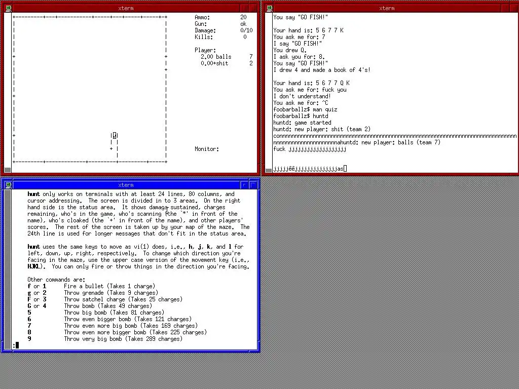Click the bold 'G or 4' key entry
519x389 pixels.
tap(36, 306)
